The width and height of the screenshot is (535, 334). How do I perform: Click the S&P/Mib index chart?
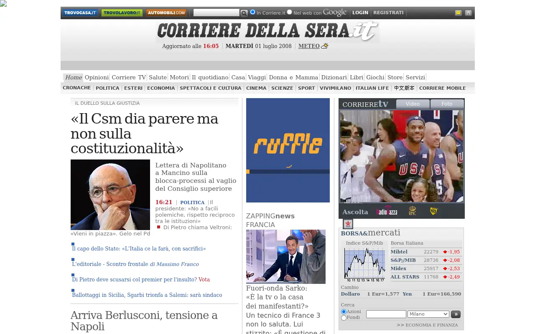364,264
